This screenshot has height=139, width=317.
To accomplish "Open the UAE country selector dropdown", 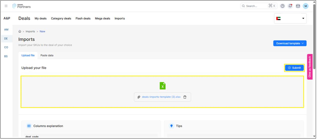I will coord(290,19).
